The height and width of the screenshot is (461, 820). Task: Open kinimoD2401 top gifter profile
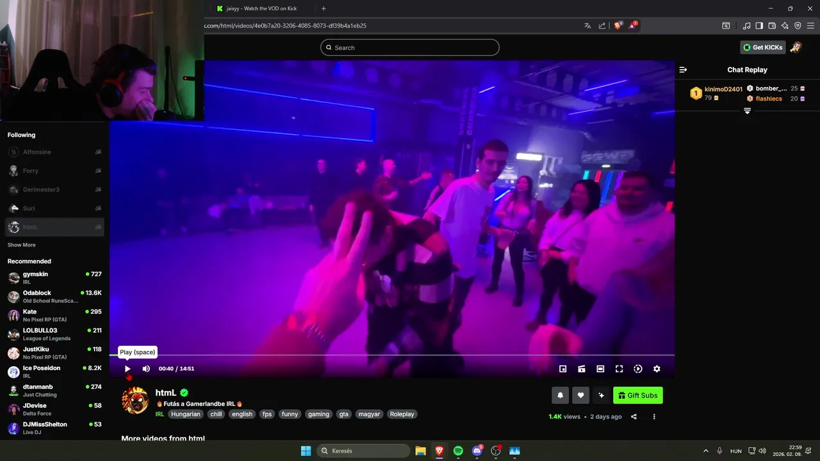[x=723, y=89]
